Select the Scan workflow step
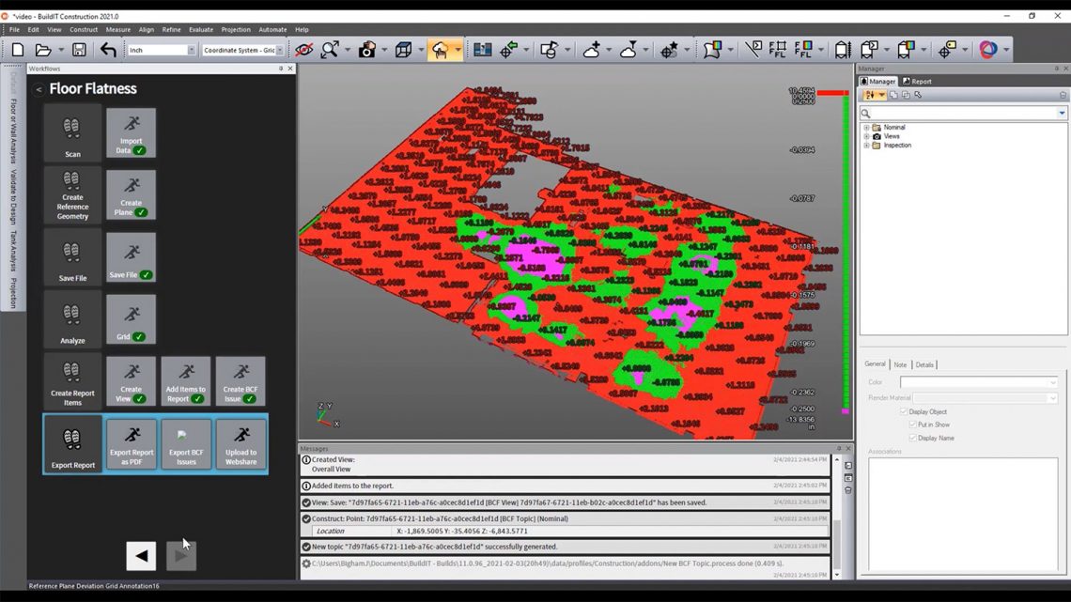The width and height of the screenshot is (1071, 602). click(72, 133)
